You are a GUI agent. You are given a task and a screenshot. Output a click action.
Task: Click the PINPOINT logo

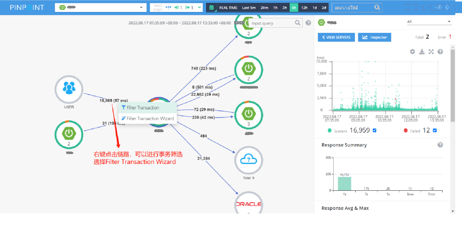pyautogui.click(x=27, y=8)
